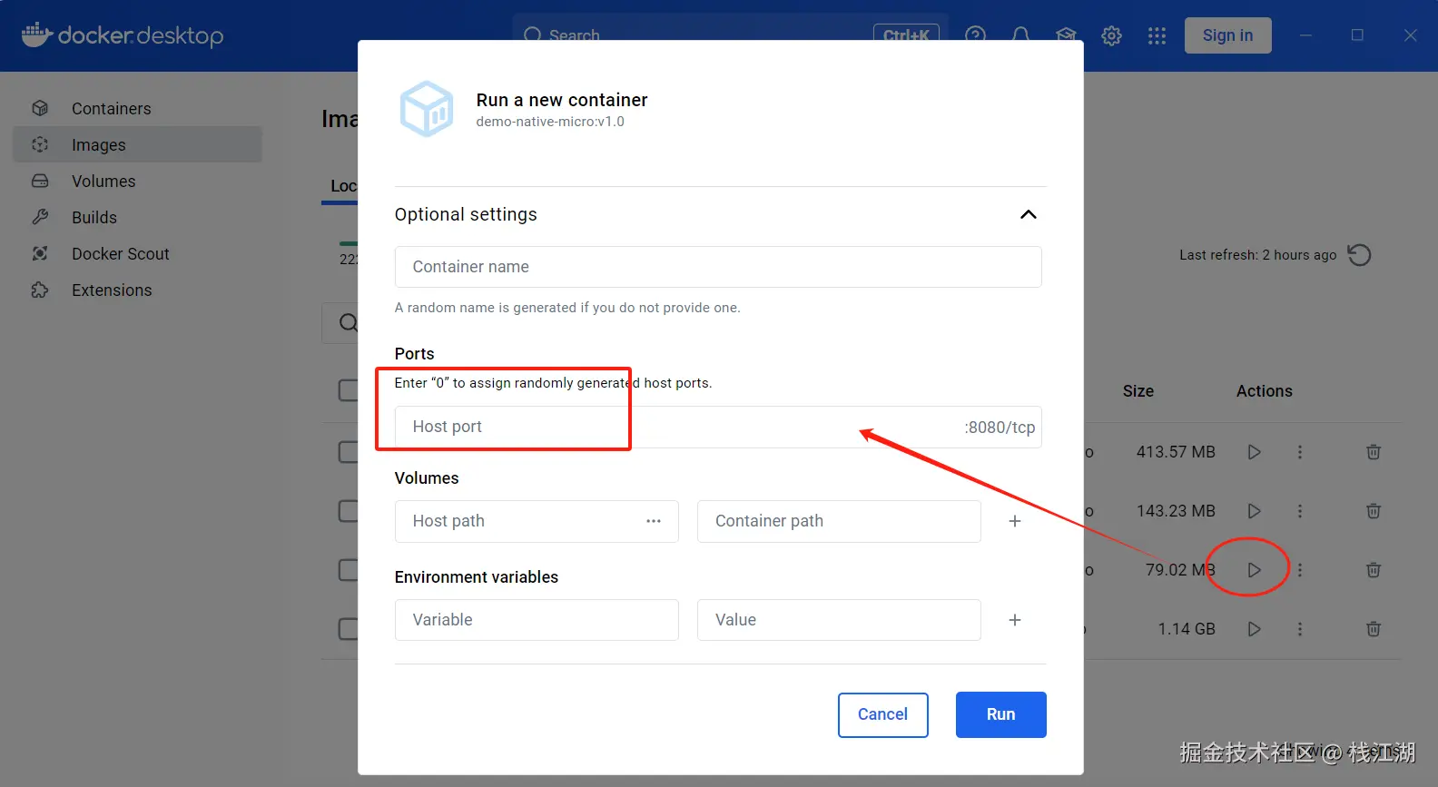Click the Sign in button
The image size is (1438, 787).
pos(1227,35)
